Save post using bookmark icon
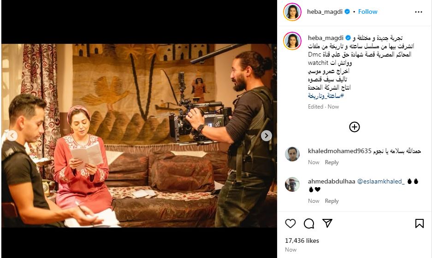 [420, 224]
